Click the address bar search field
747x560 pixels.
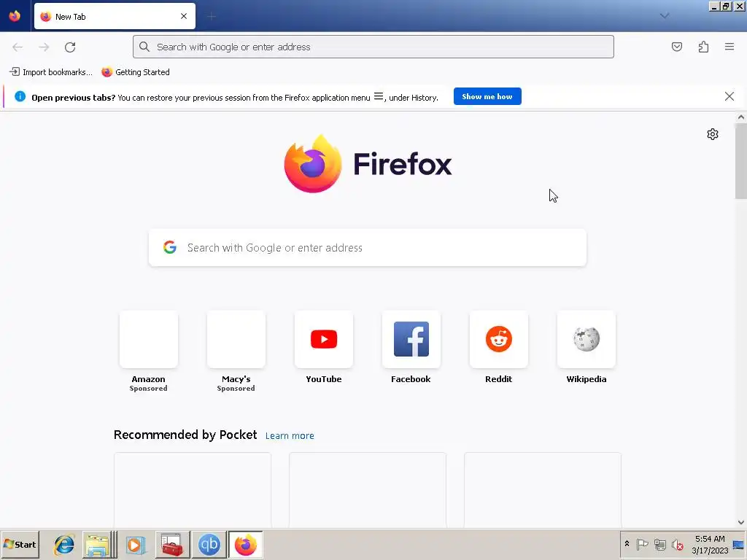(373, 47)
